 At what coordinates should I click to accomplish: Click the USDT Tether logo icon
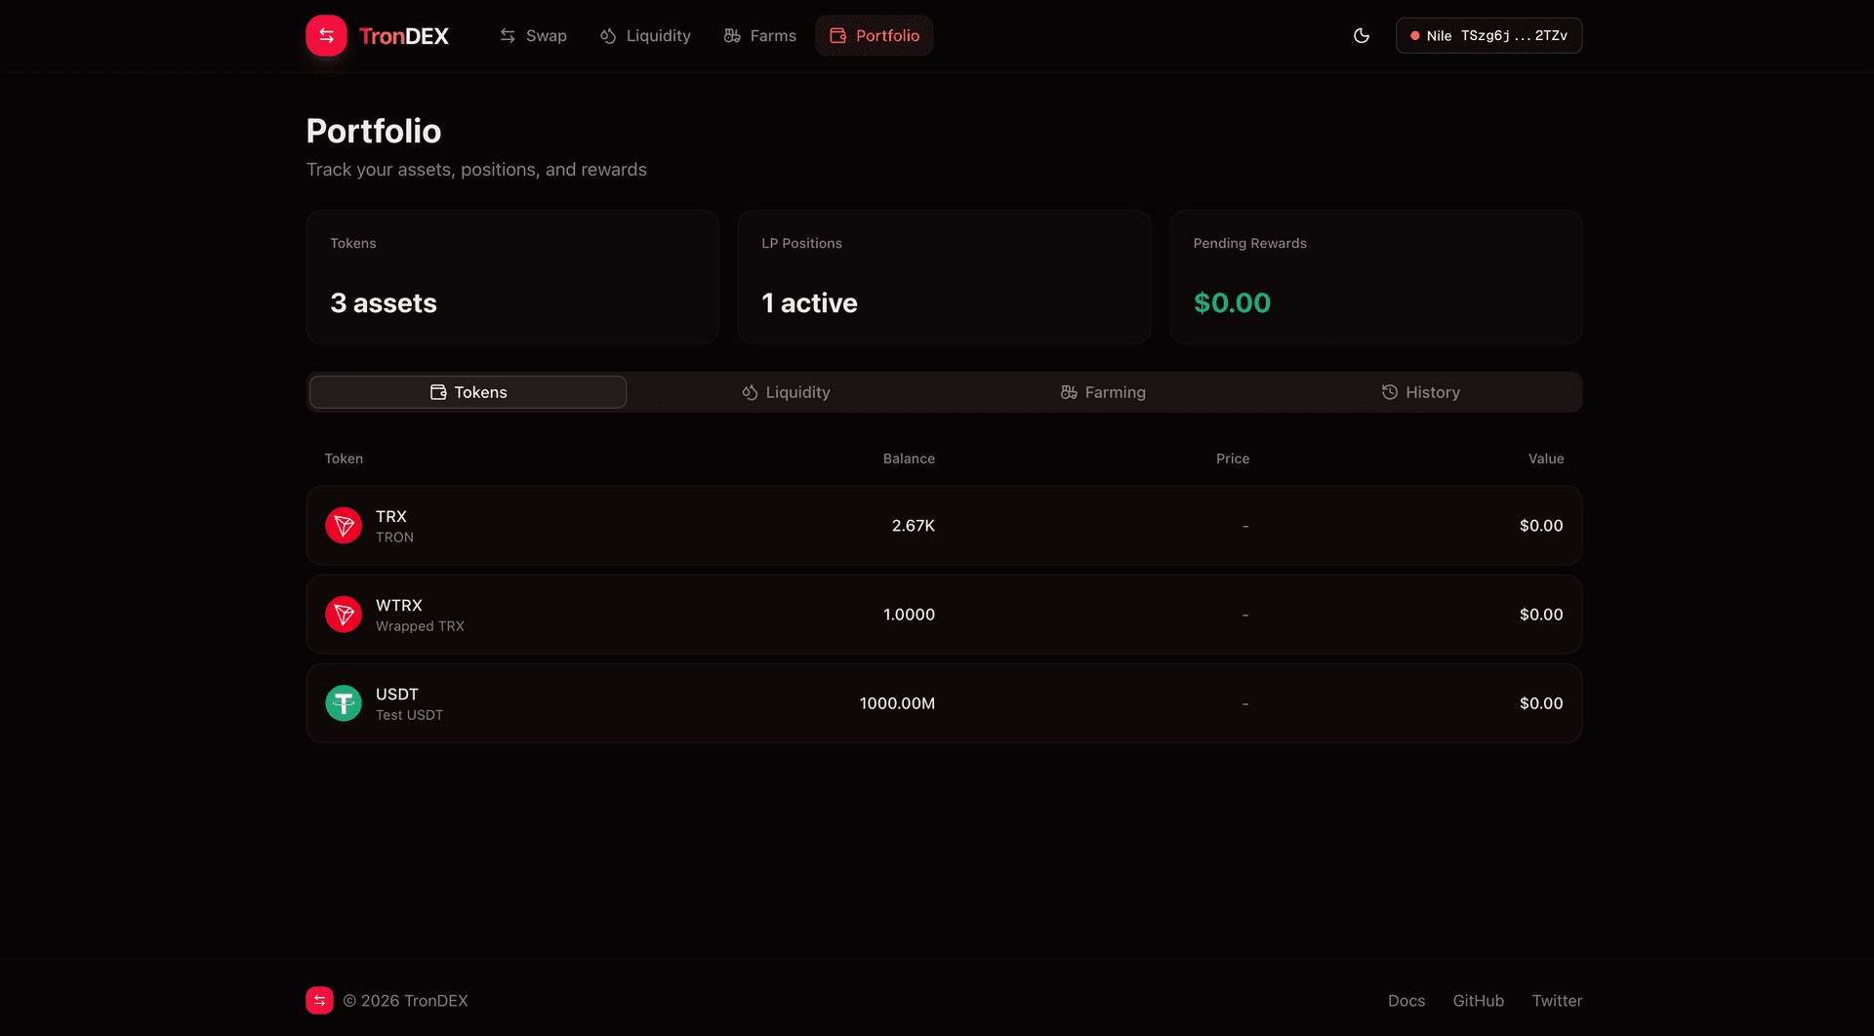(344, 703)
